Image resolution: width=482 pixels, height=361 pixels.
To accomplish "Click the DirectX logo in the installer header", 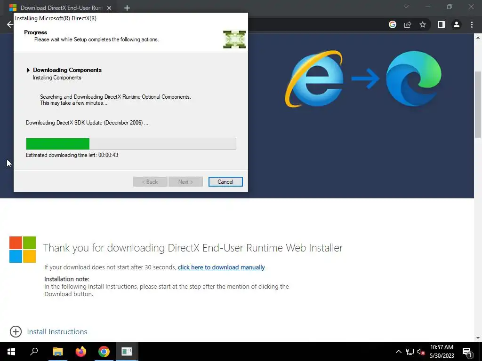I will coord(234,39).
